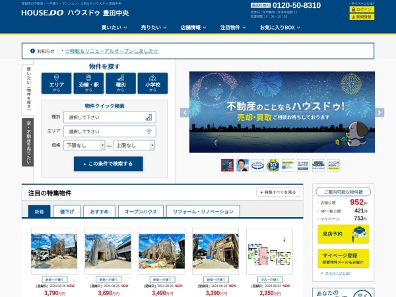Switch to the 値下げ tab
Screen dimensions: 396x297
[x=67, y=212]
